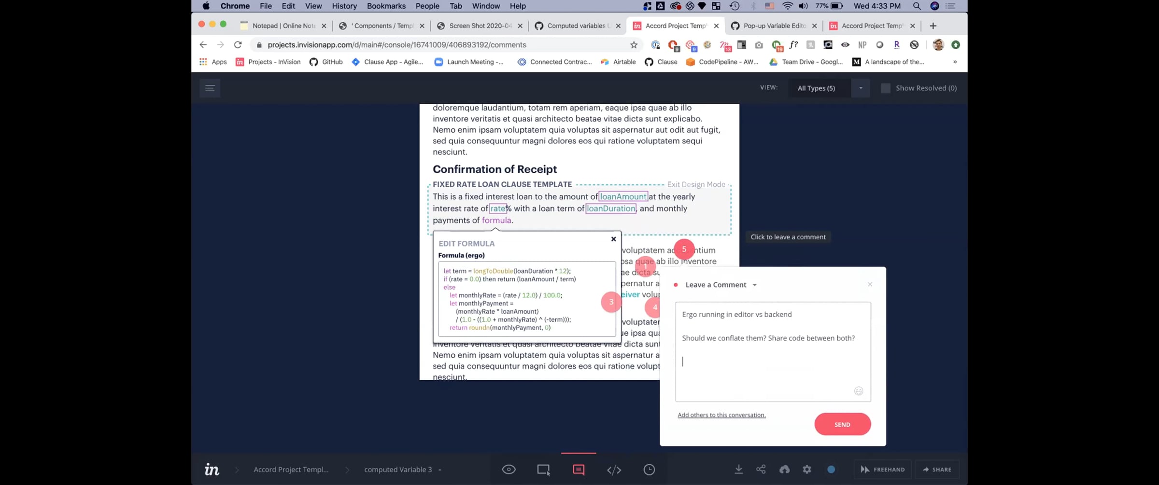Send the comment
The height and width of the screenshot is (485, 1159).
[x=842, y=424]
